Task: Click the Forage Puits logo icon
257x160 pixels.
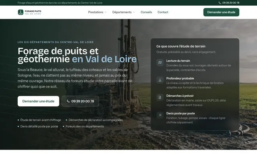Action: tap(20, 12)
